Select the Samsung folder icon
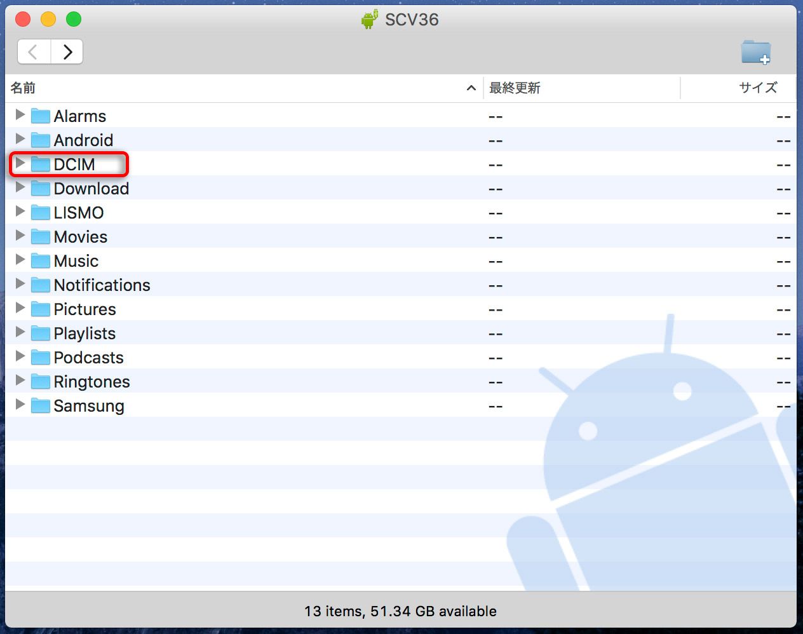This screenshot has height=634, width=803. pos(41,405)
